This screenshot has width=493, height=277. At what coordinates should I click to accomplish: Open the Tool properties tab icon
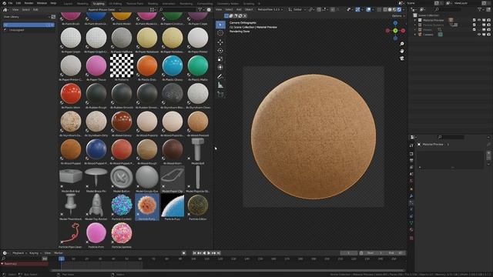[x=411, y=145]
